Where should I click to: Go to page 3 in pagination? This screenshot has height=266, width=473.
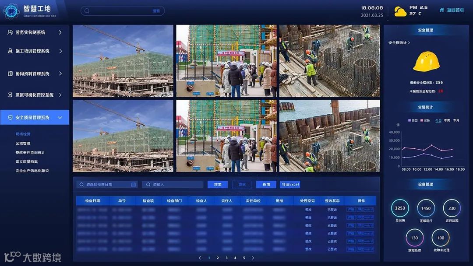(226, 258)
